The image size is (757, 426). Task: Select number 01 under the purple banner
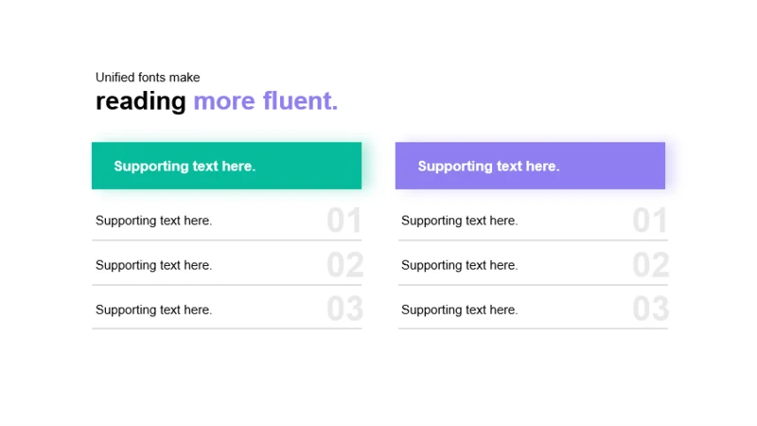(650, 221)
